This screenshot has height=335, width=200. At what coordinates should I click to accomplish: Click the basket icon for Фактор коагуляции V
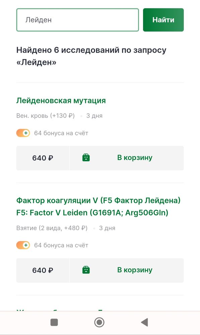click(86, 270)
